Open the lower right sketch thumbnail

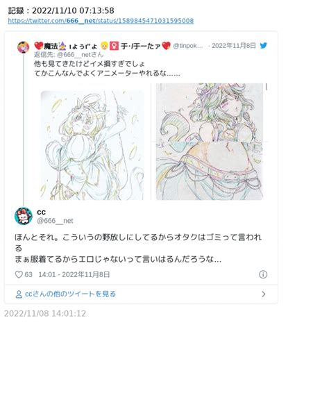click(x=210, y=172)
